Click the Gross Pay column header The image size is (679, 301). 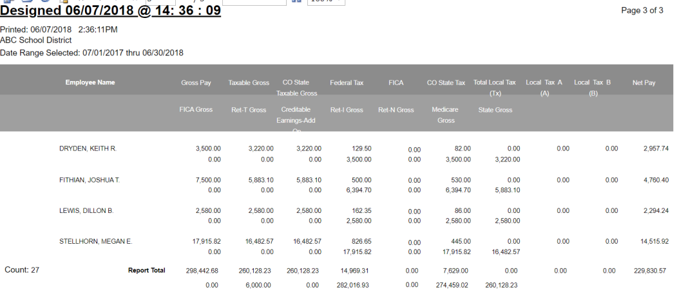click(195, 83)
